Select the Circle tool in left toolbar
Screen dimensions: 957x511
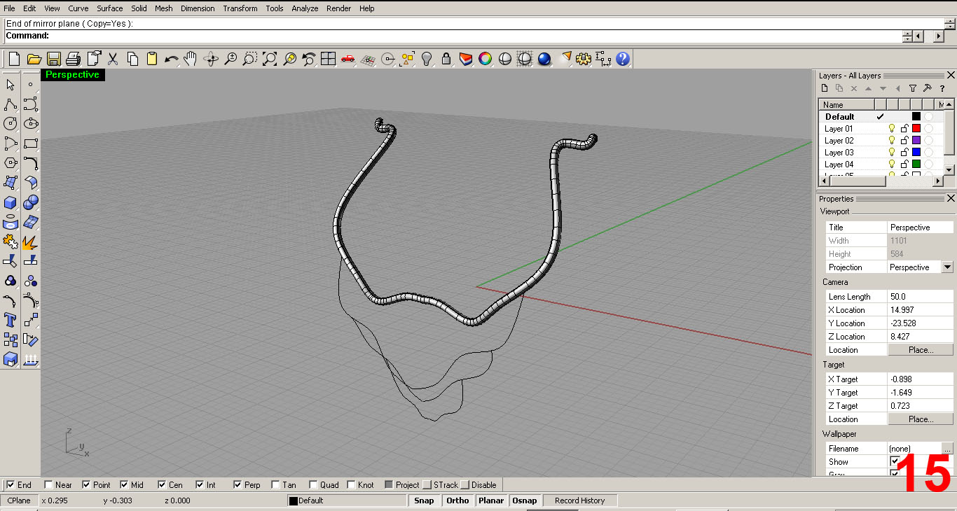[x=11, y=124]
